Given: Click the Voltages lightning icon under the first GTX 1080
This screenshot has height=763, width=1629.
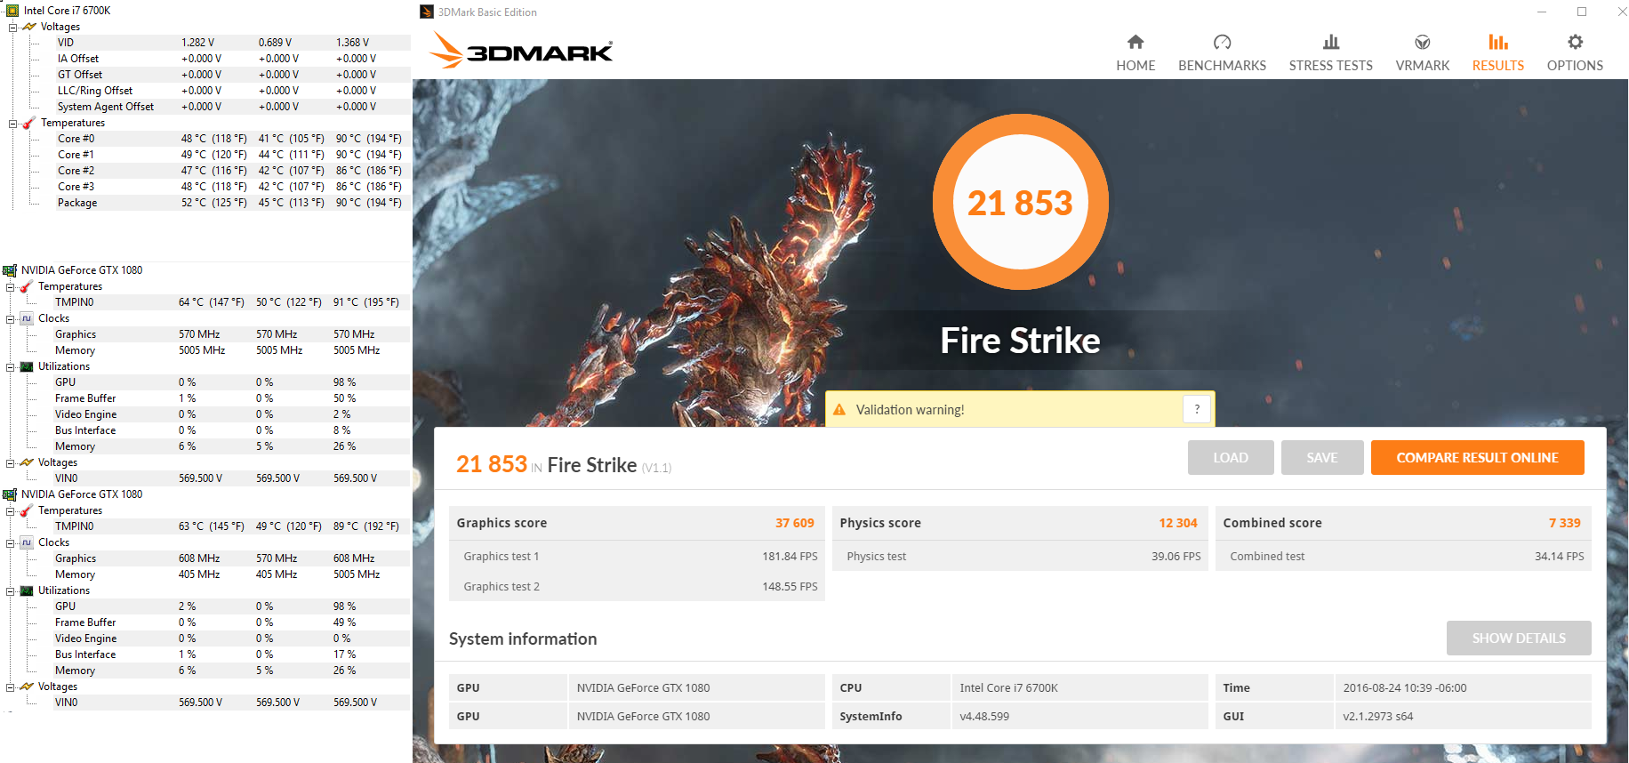Looking at the screenshot, I should [26, 462].
